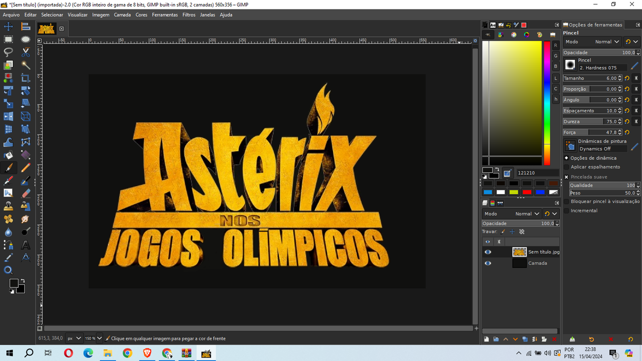Image resolution: width=642 pixels, height=361 pixels.
Task: Select the Heal bandage tool
Action: pyautogui.click(x=9, y=220)
